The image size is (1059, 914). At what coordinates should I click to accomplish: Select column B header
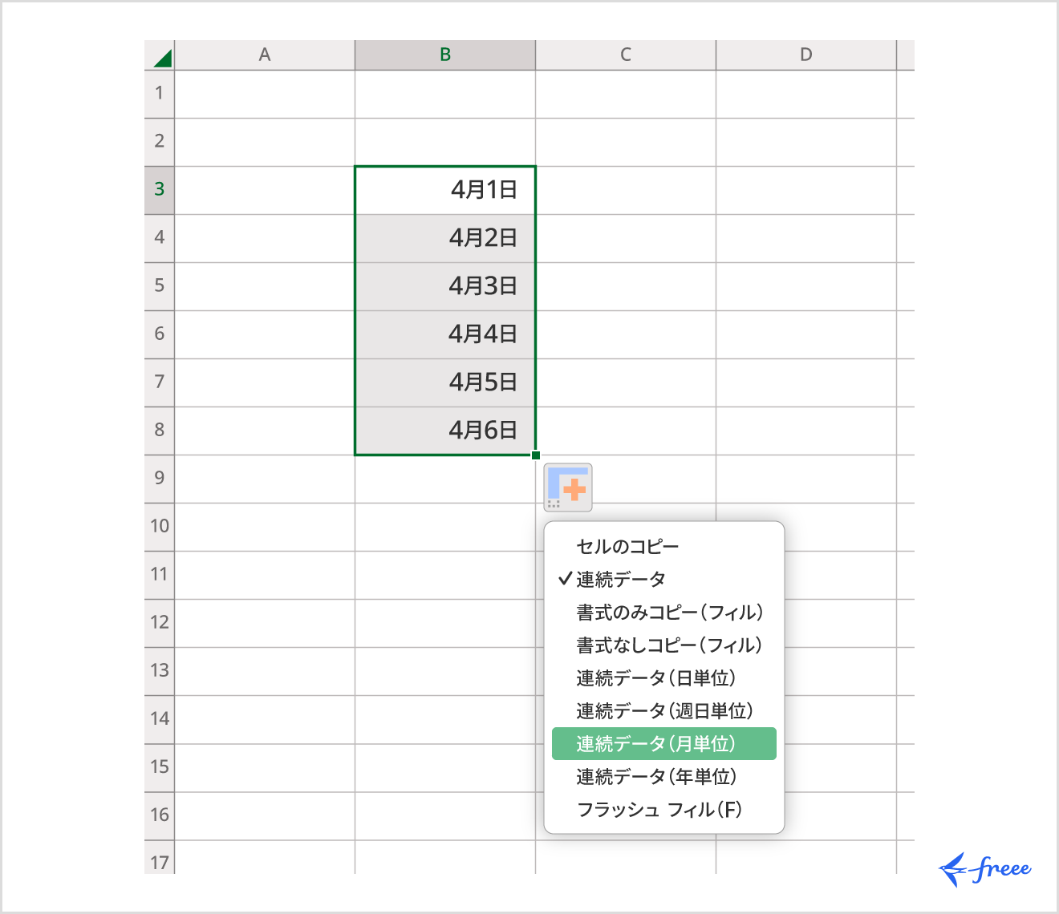[445, 55]
